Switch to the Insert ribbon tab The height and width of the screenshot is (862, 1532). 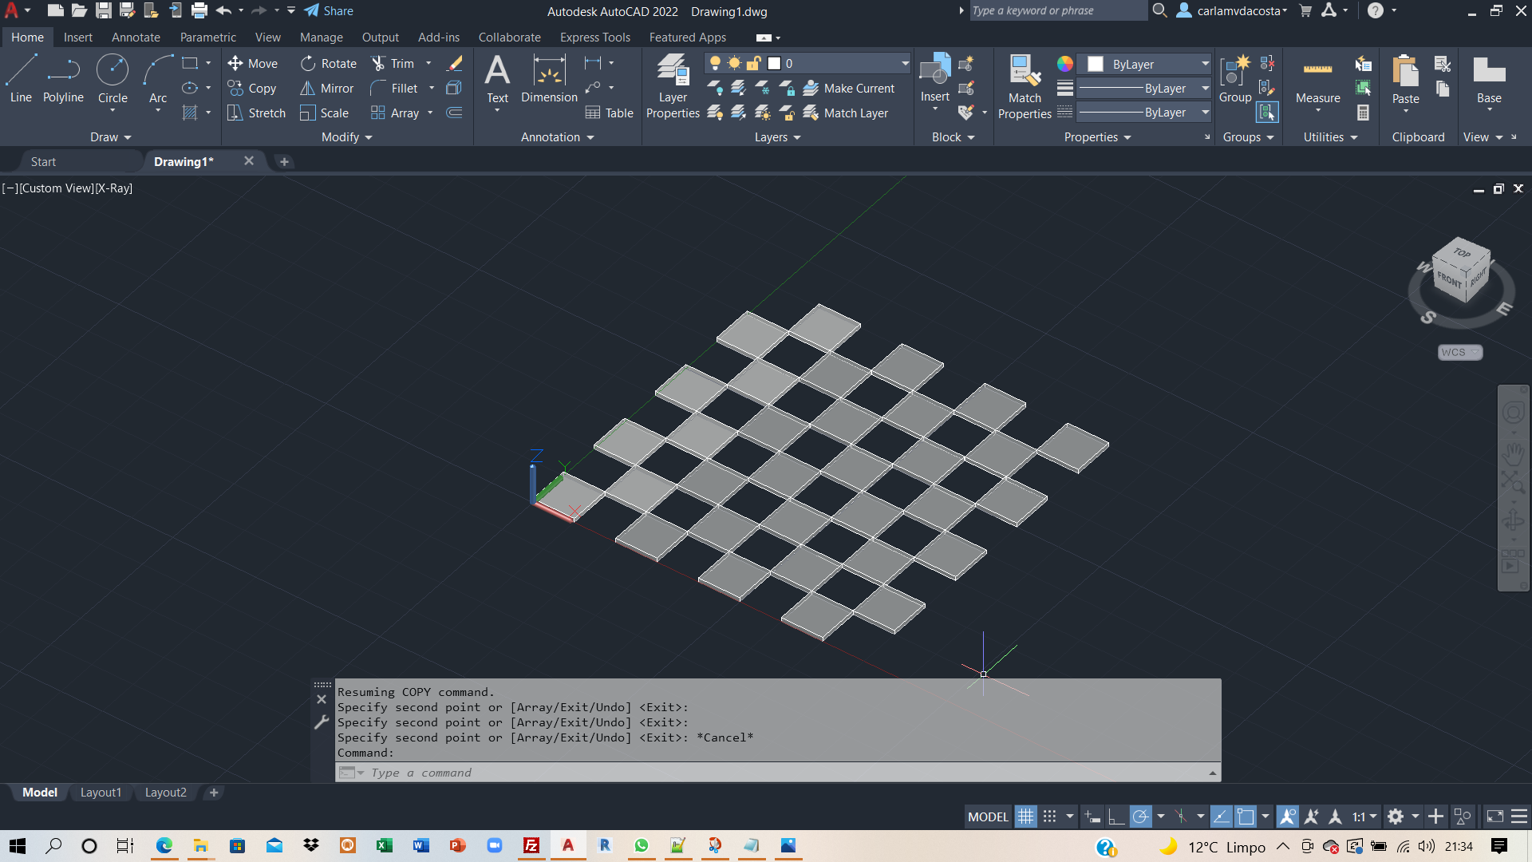(x=78, y=38)
